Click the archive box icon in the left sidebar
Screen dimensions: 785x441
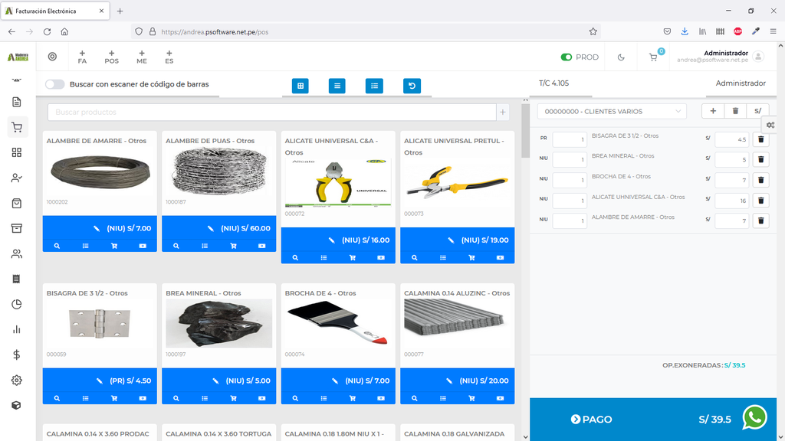click(x=17, y=228)
